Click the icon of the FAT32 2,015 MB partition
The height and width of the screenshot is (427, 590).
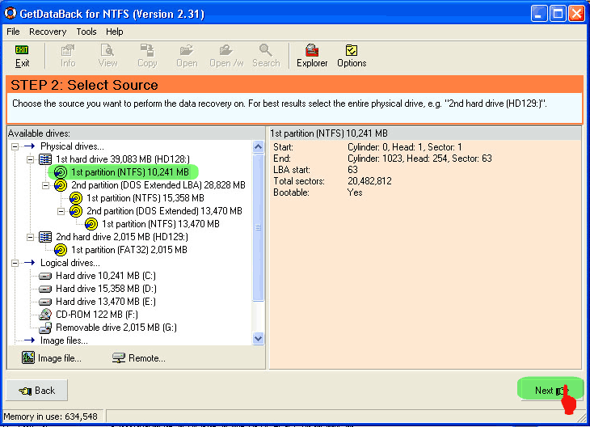61,250
